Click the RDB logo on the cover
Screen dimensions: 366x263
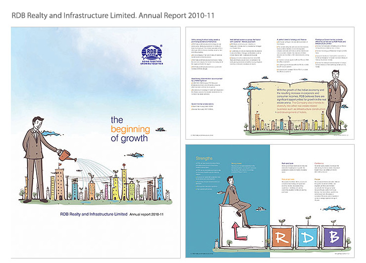152,54
